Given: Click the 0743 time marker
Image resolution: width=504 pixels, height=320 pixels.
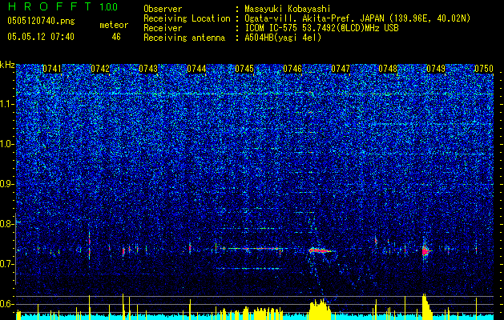Looking at the screenshot, I should coord(148,69).
